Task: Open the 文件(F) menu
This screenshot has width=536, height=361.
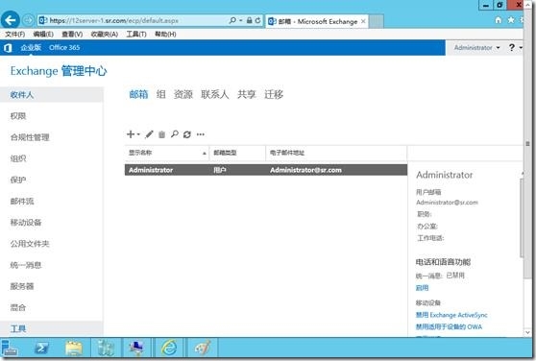Action: 15,35
